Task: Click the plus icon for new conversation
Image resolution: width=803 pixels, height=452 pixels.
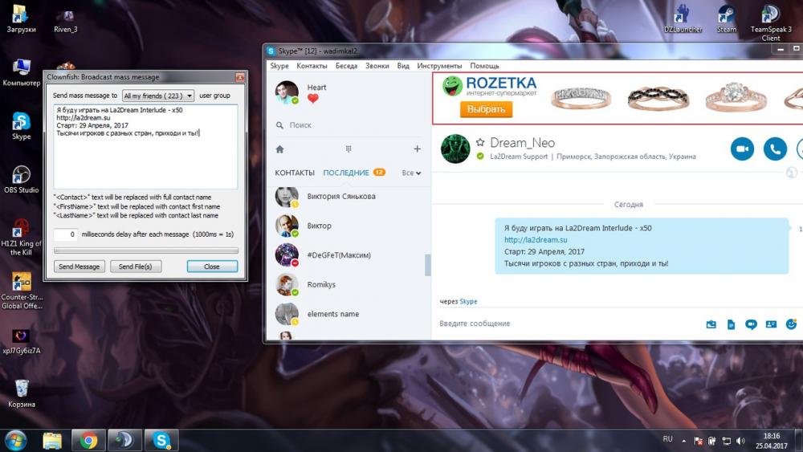Action: coord(417,149)
